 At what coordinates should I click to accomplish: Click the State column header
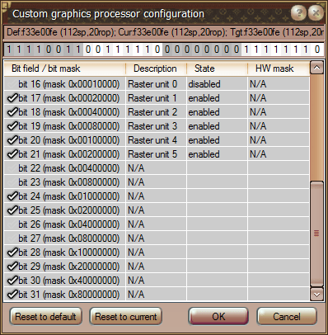[x=217, y=68]
